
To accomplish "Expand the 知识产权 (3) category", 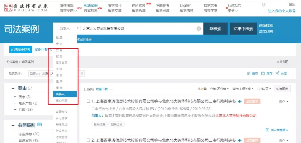I will tap(15, 103).
